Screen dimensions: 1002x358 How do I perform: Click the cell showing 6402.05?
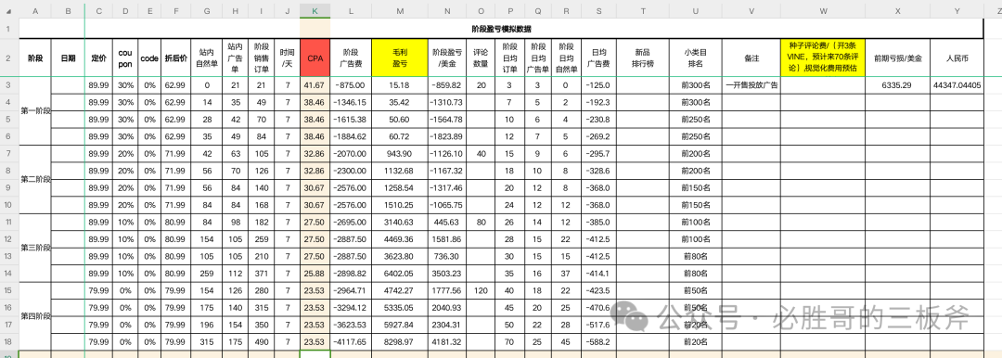pos(400,273)
